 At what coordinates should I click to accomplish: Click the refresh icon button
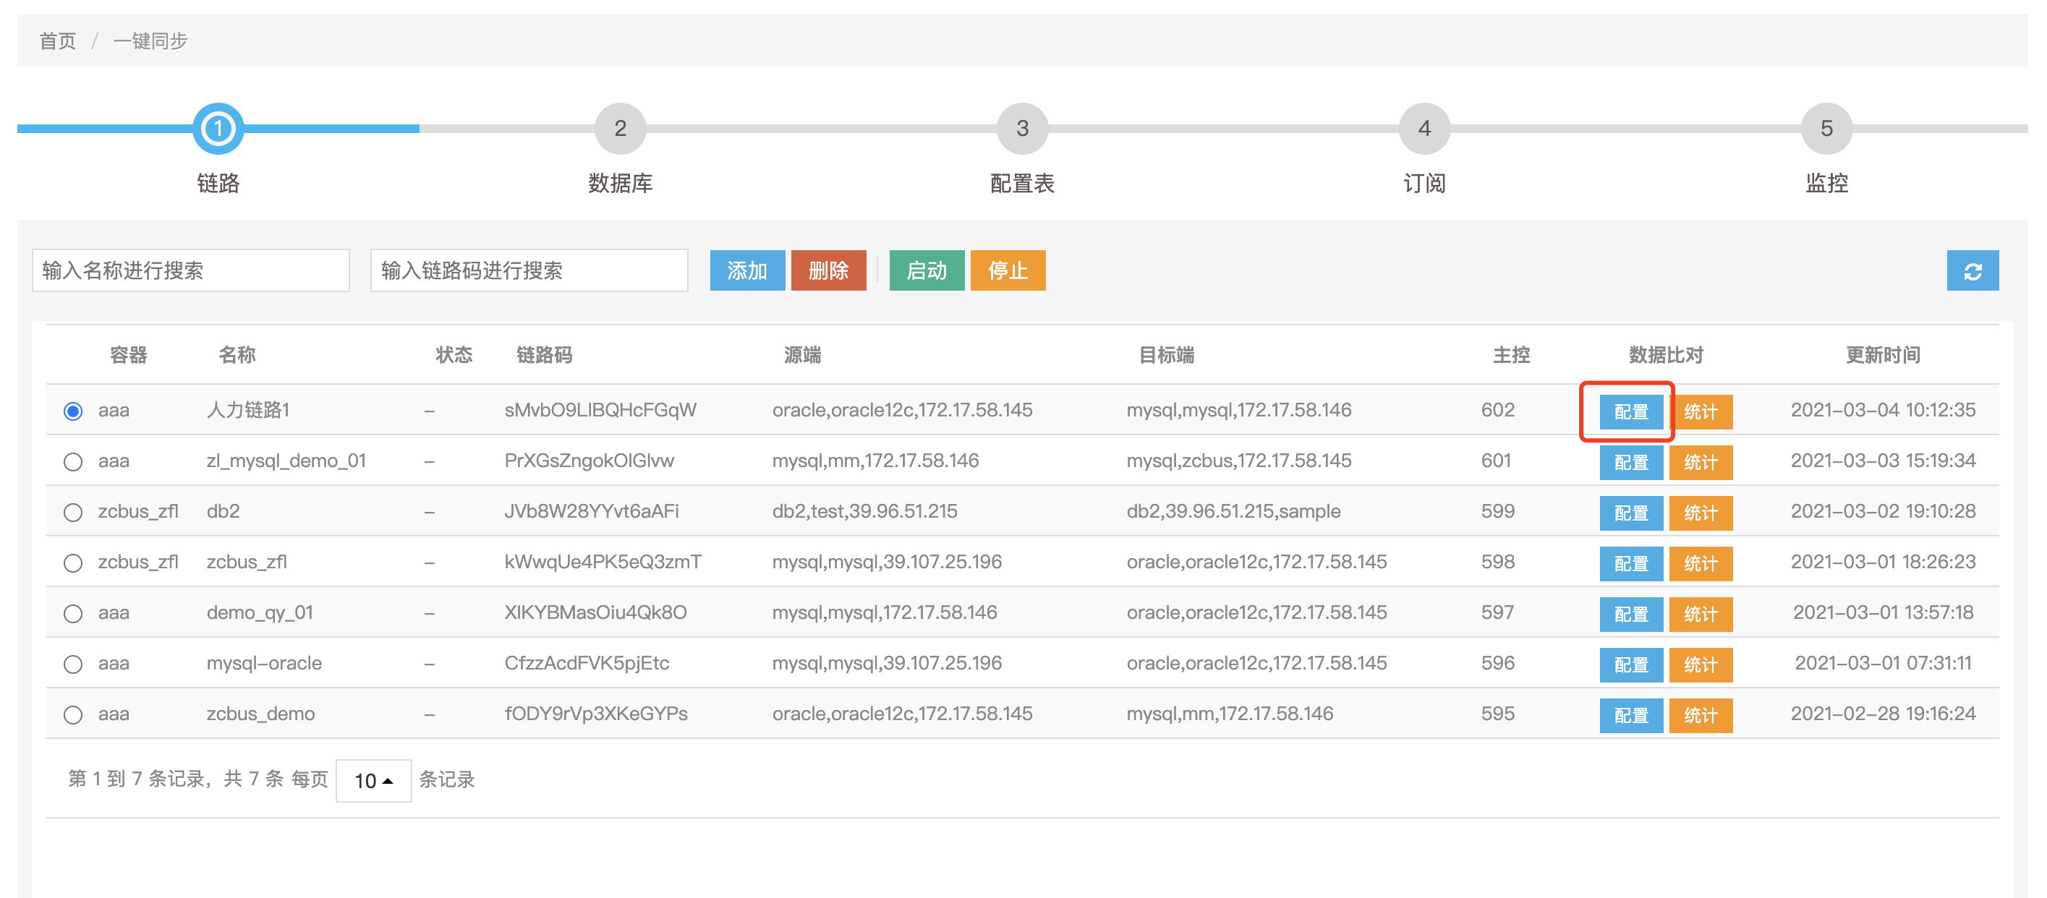[1972, 272]
